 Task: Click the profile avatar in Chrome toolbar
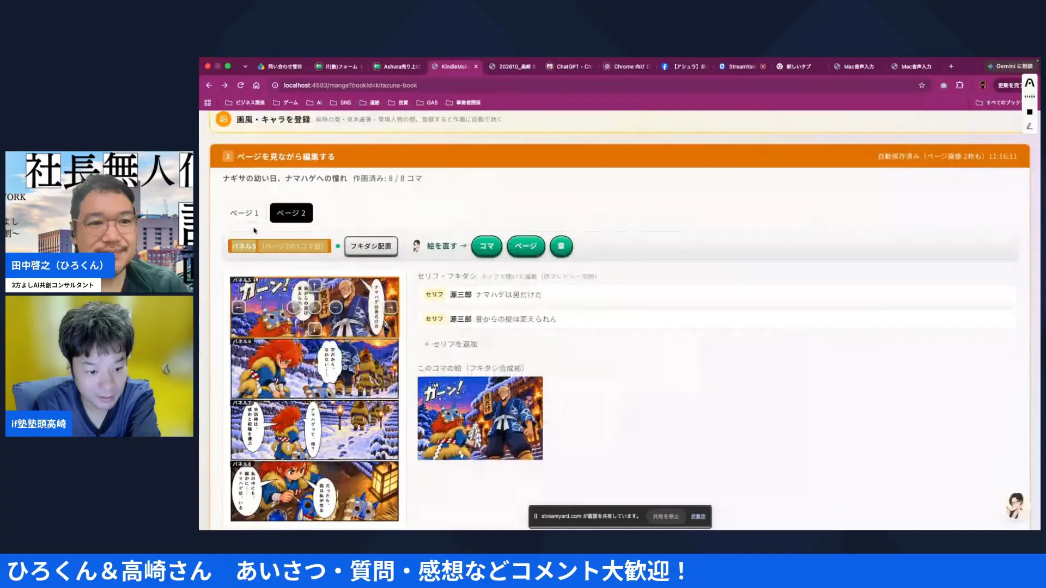983,85
